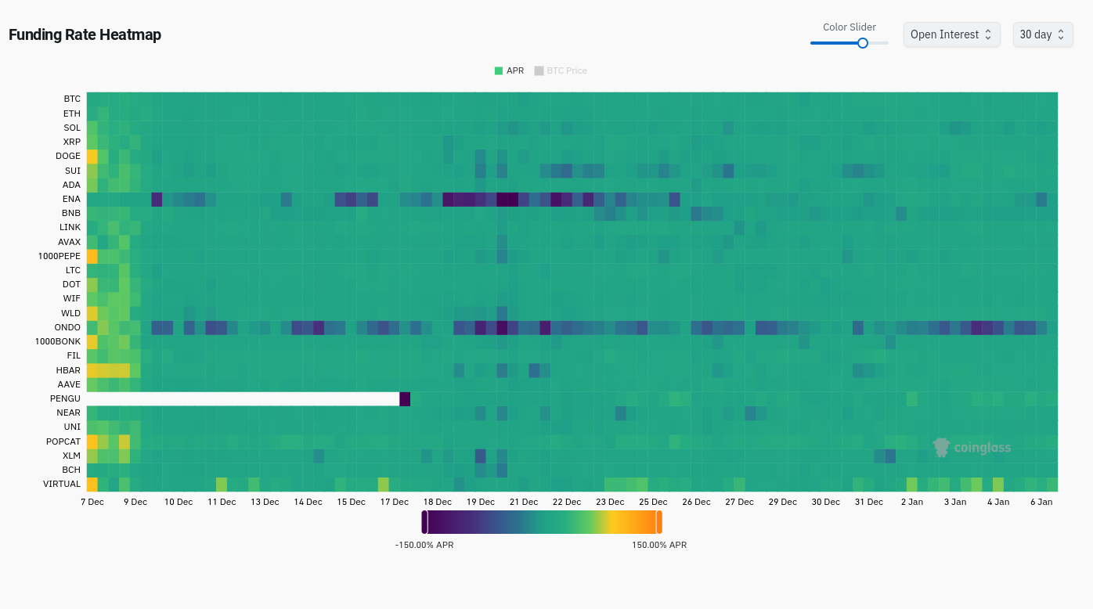The height and width of the screenshot is (609, 1093).
Task: Toggle the green APR legend swatch
Action: point(499,70)
